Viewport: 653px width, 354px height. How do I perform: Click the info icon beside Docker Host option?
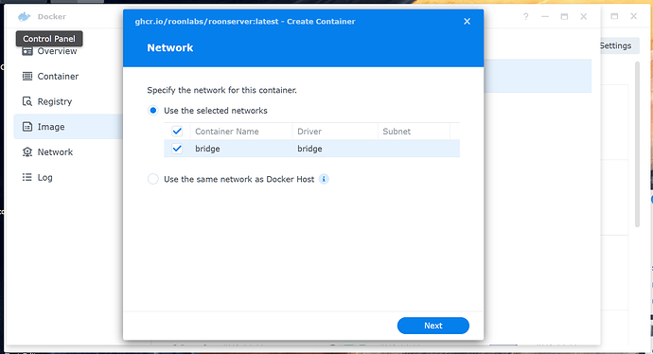[x=324, y=179]
